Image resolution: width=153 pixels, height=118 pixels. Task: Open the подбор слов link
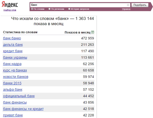coord(10,10)
